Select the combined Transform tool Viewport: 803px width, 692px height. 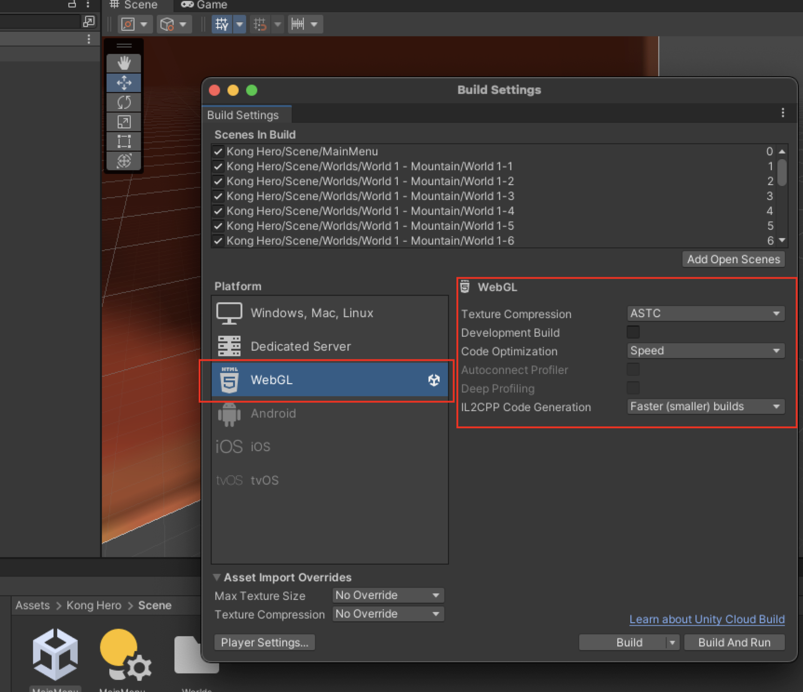(x=124, y=161)
